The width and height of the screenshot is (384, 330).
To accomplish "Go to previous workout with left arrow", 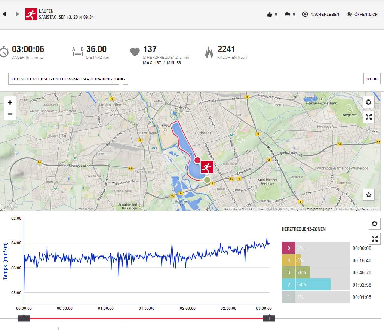I will pyautogui.click(x=4, y=14).
